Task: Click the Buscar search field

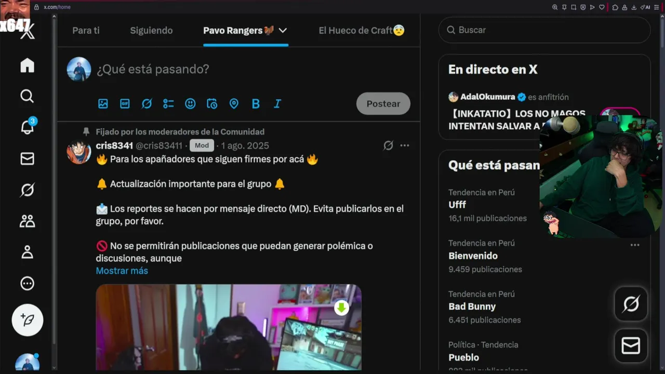Action: point(544,30)
